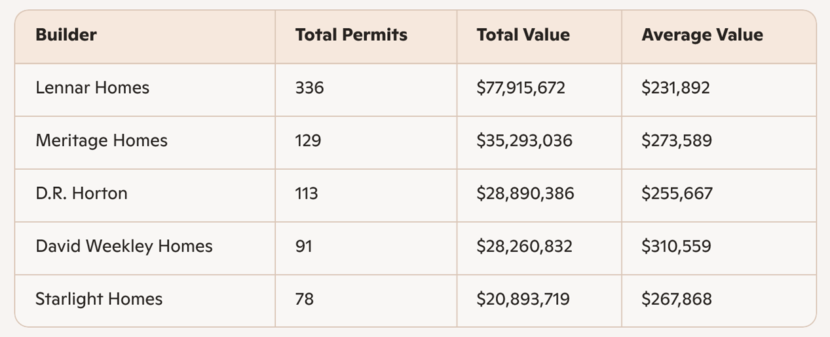
Task: Click the $267,868 average value cell
Action: click(x=677, y=299)
